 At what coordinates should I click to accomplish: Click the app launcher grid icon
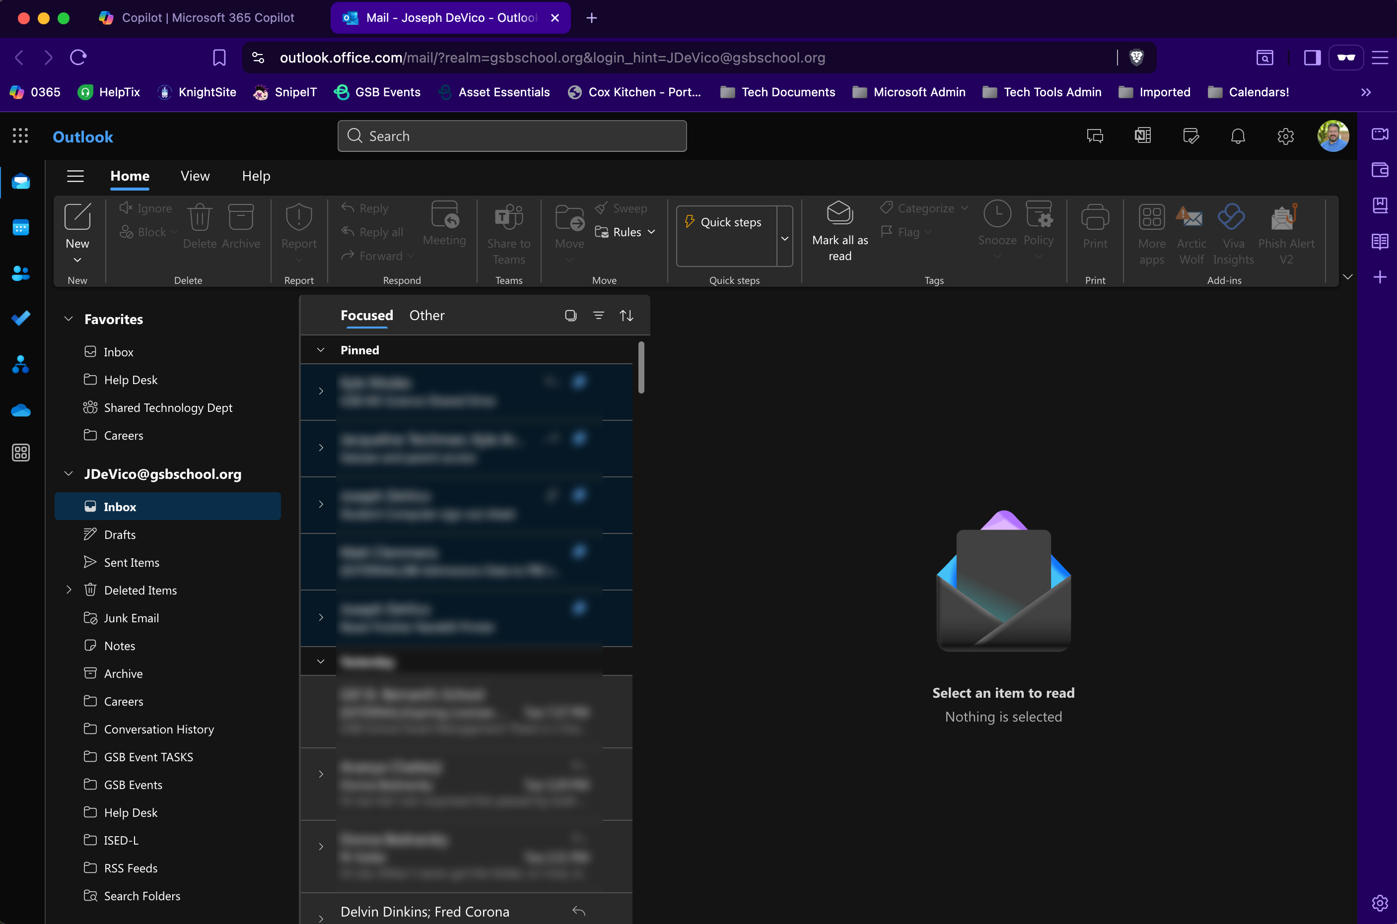click(21, 136)
